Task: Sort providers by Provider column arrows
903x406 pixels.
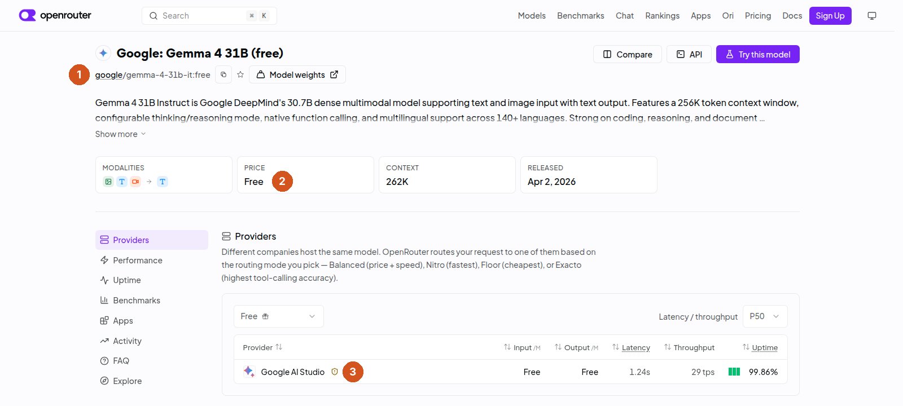Action: click(279, 347)
